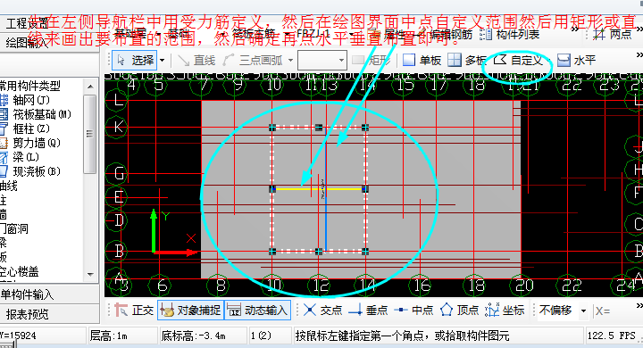Click the 单板 single-slab layout tool
643x348 pixels.
[422, 61]
